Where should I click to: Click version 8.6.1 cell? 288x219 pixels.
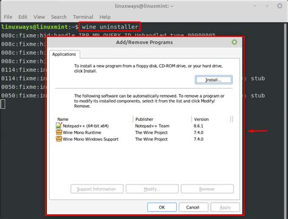tap(198, 126)
